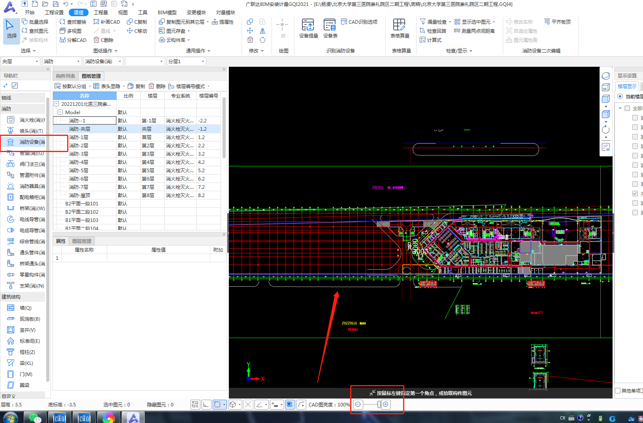Select the 当前楼层 radio button
The image size is (643, 423).
[x=620, y=96]
